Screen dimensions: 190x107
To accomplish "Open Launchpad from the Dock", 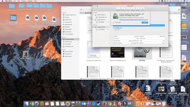I will coord(37,104).
